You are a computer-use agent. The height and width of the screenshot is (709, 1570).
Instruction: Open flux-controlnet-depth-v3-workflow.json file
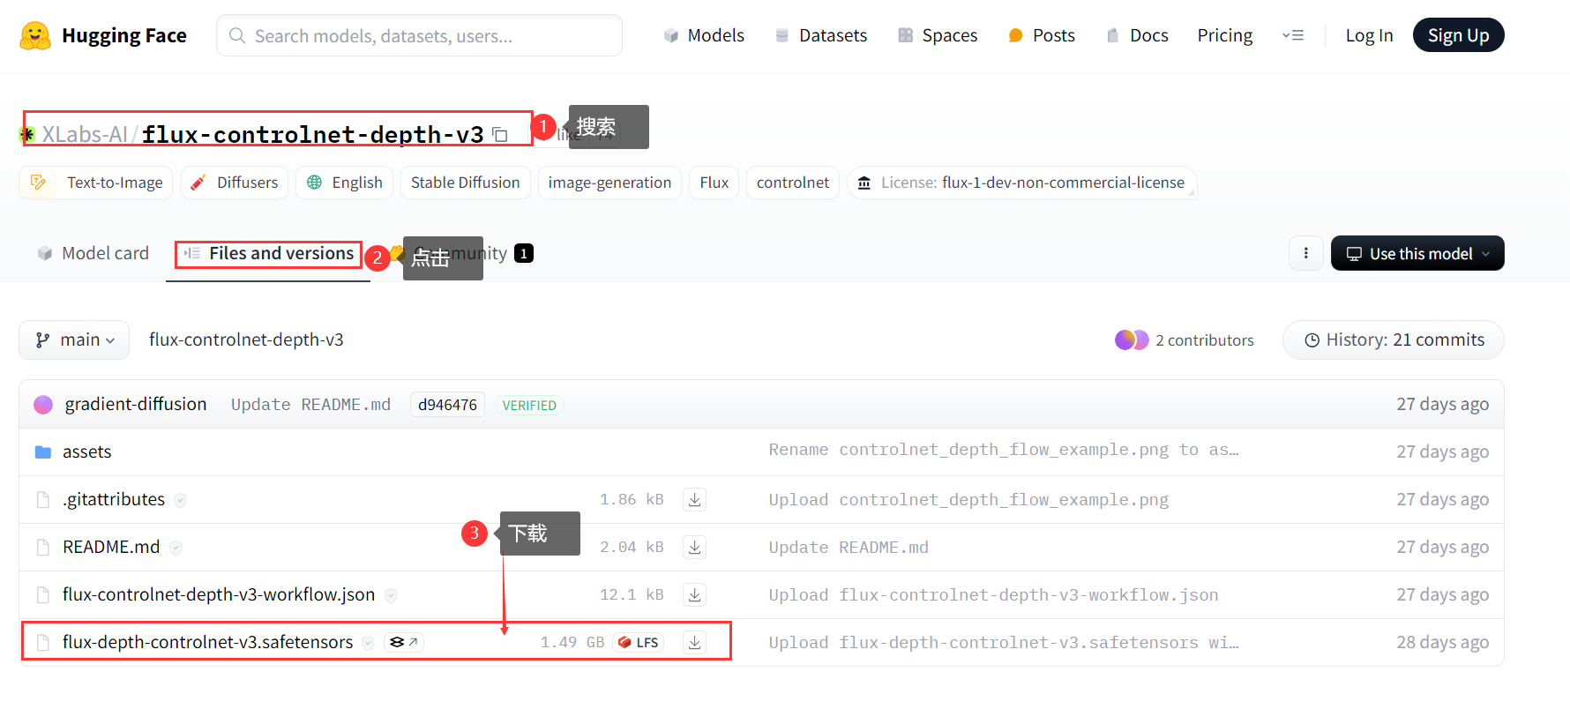point(219,594)
